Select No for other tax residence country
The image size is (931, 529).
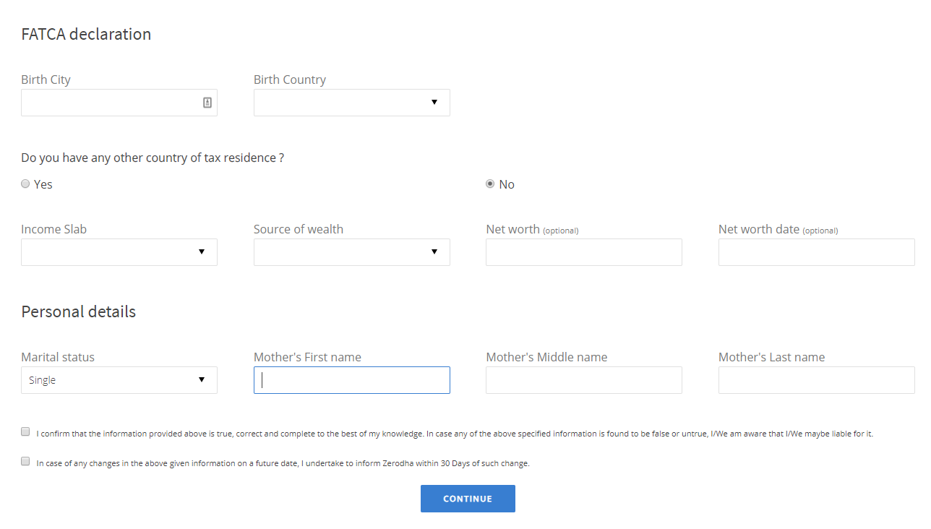coord(490,184)
